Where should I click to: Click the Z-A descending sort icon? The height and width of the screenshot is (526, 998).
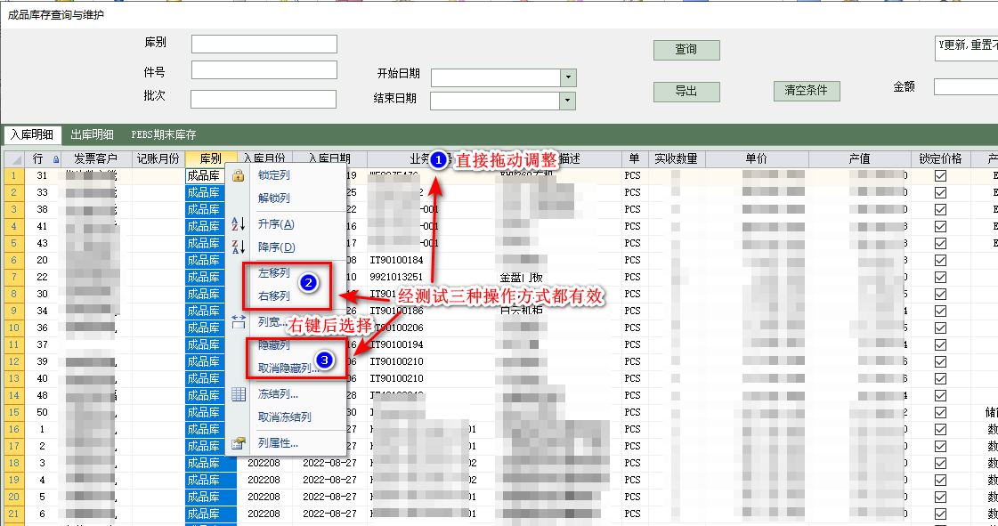point(239,247)
